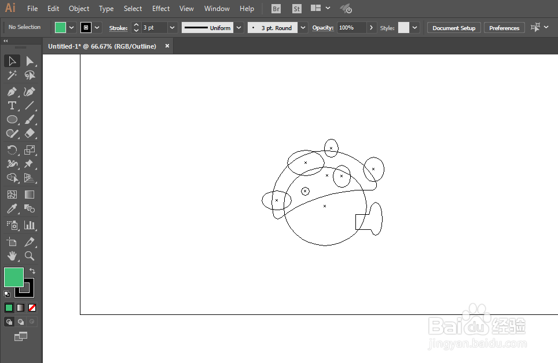Select the Selection tool arrow
Image resolution: width=558 pixels, height=363 pixels.
(x=12, y=61)
